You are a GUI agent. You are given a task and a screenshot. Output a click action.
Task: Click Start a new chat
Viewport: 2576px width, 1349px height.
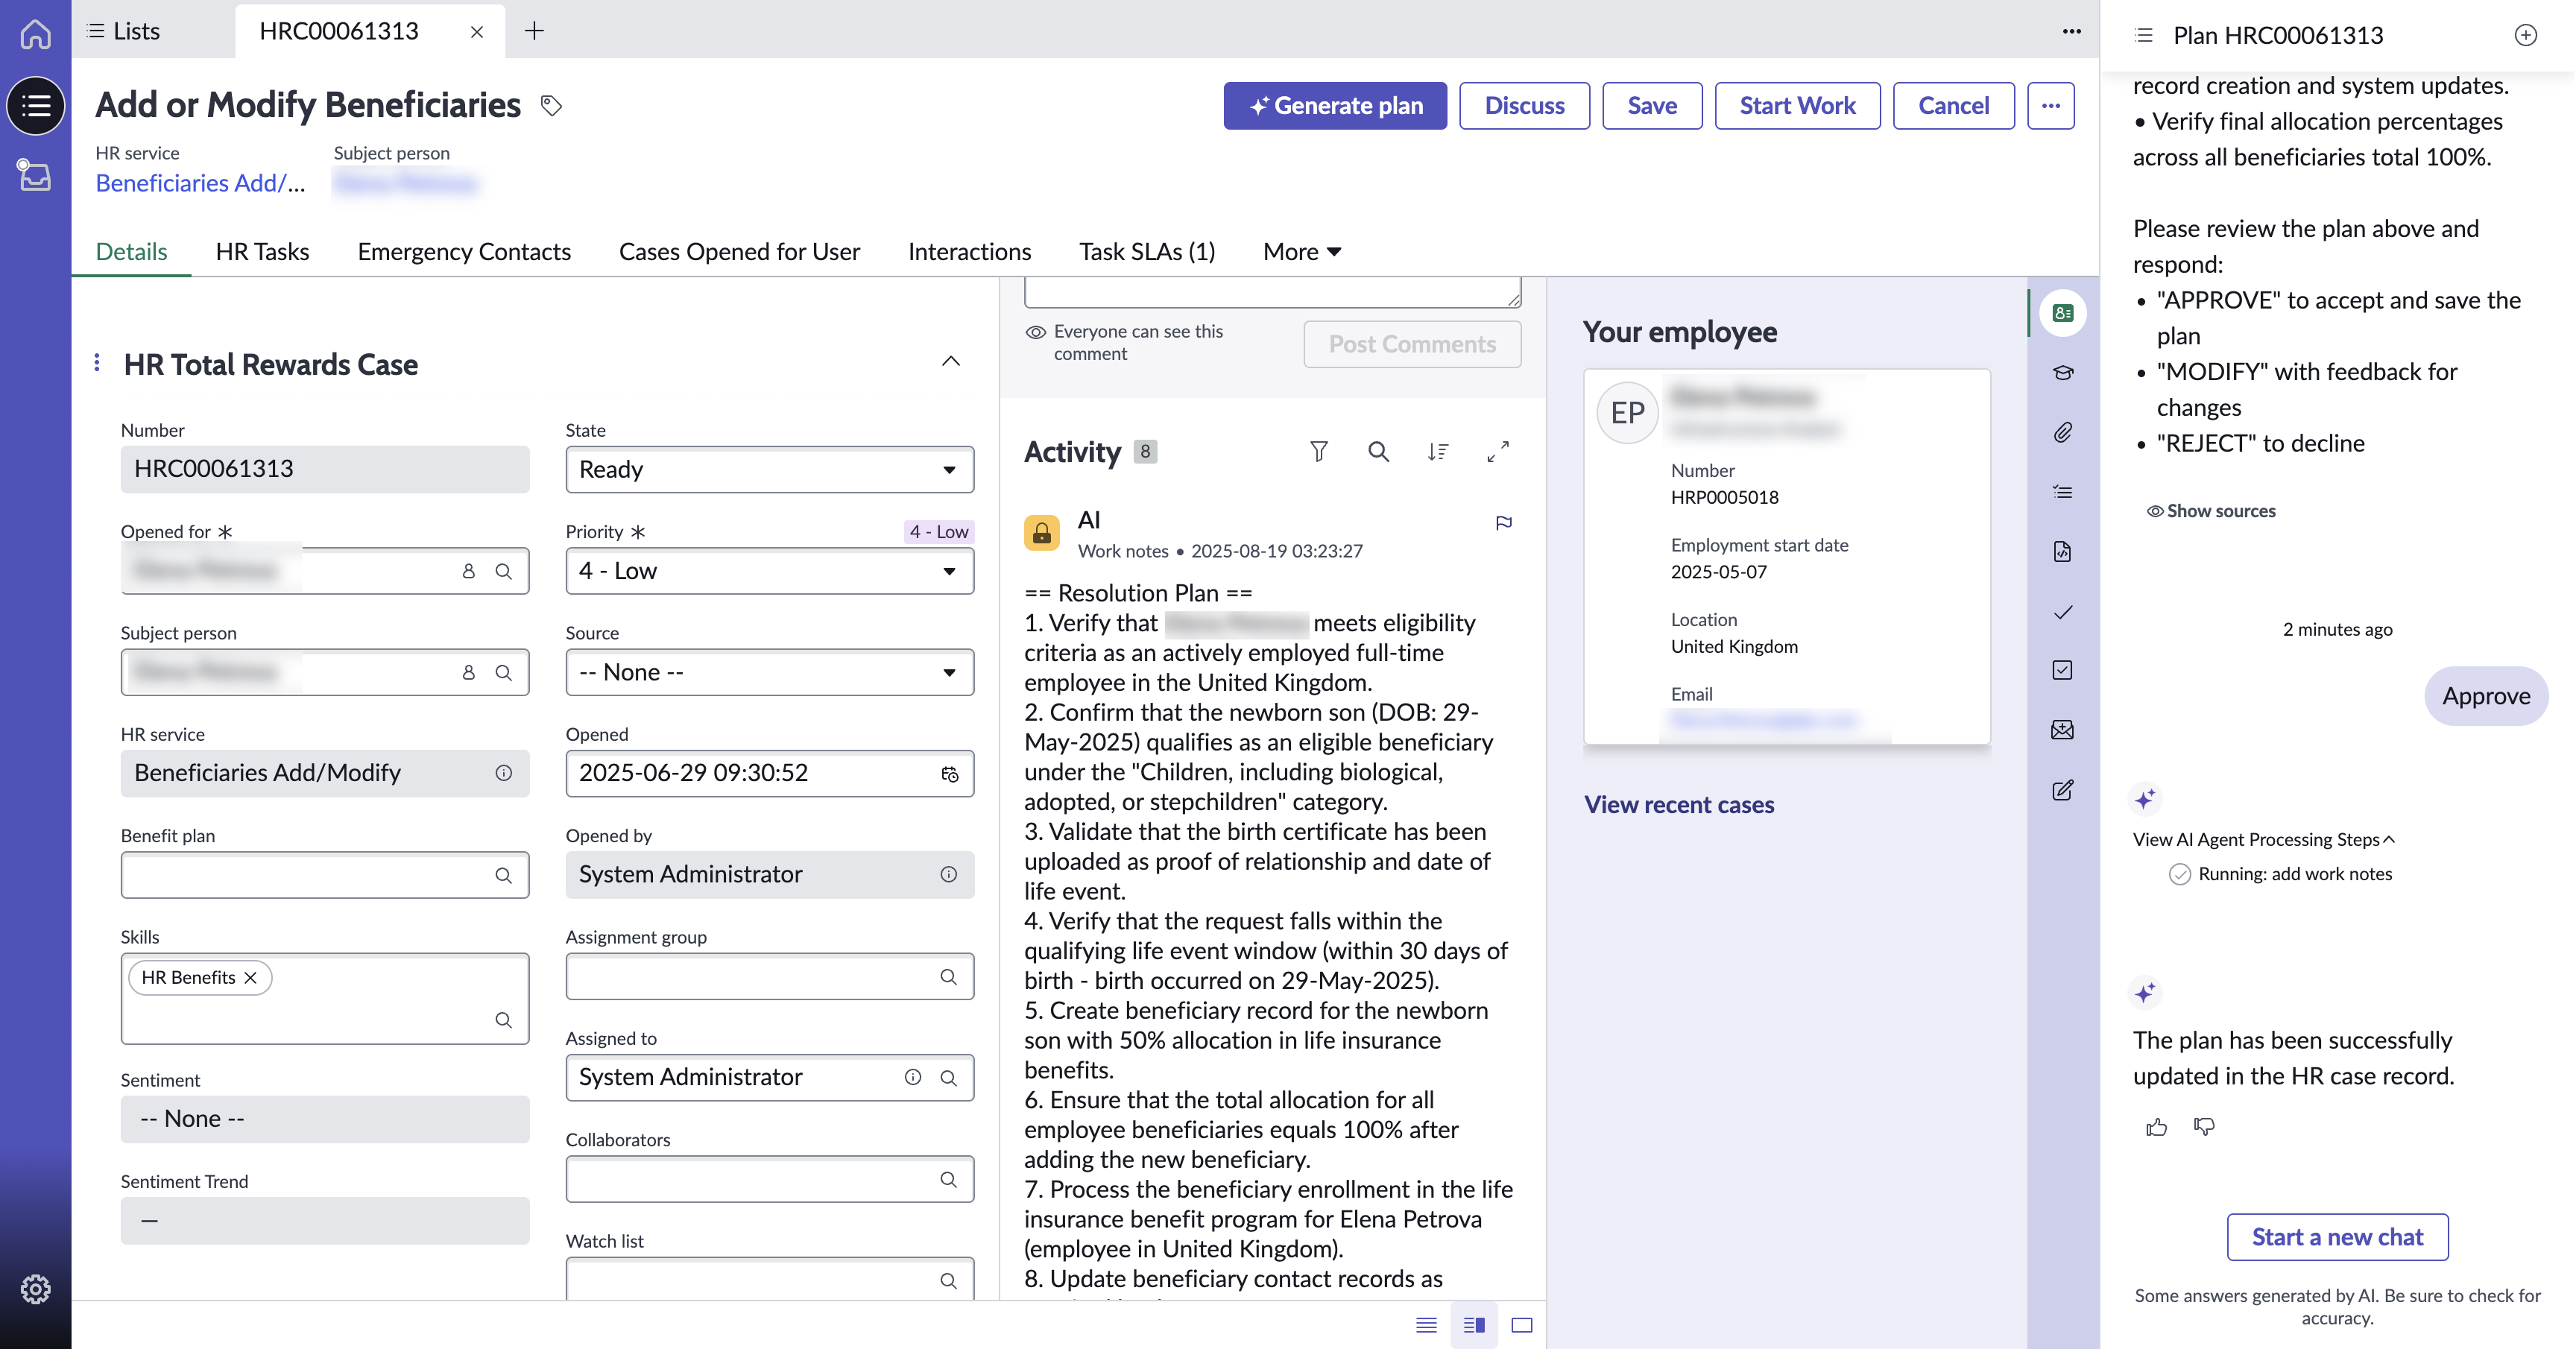pos(2337,1237)
